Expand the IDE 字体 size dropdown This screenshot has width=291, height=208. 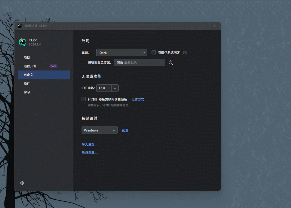[x=115, y=88]
